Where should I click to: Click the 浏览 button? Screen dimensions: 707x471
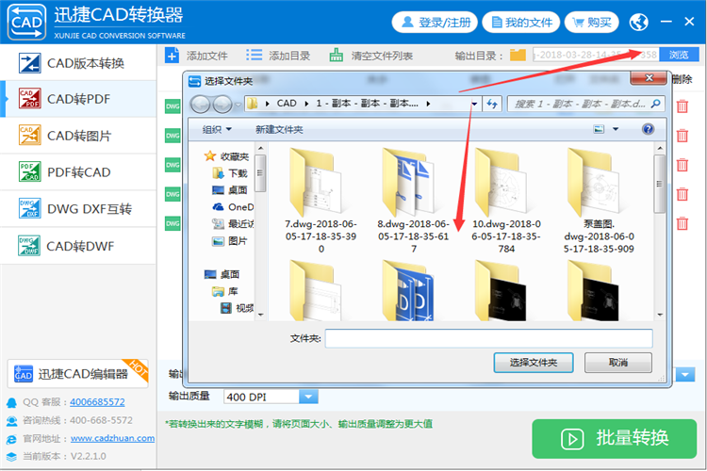[x=679, y=55]
